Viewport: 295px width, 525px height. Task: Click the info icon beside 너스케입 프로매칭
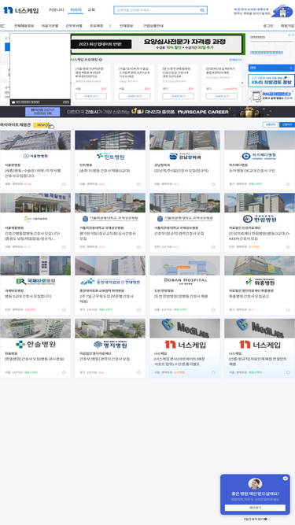pyautogui.click(x=101, y=60)
